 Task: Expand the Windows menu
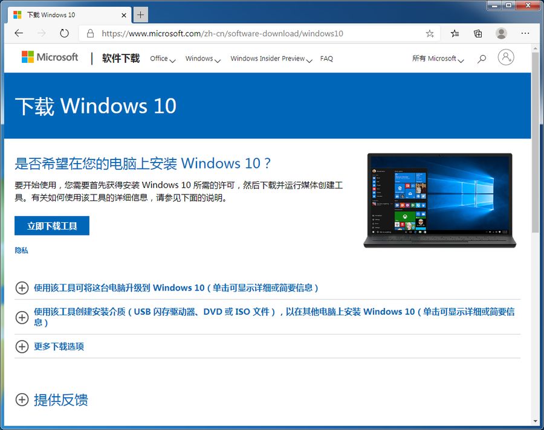click(203, 59)
